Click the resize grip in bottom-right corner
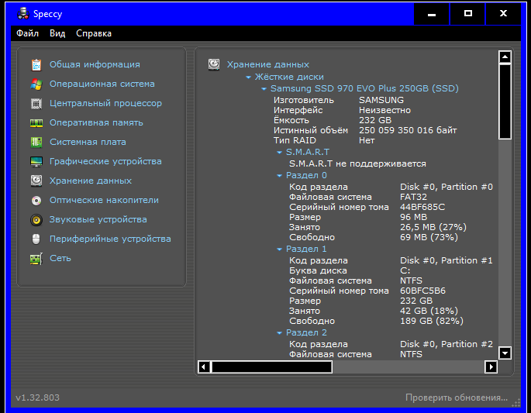 point(515,402)
